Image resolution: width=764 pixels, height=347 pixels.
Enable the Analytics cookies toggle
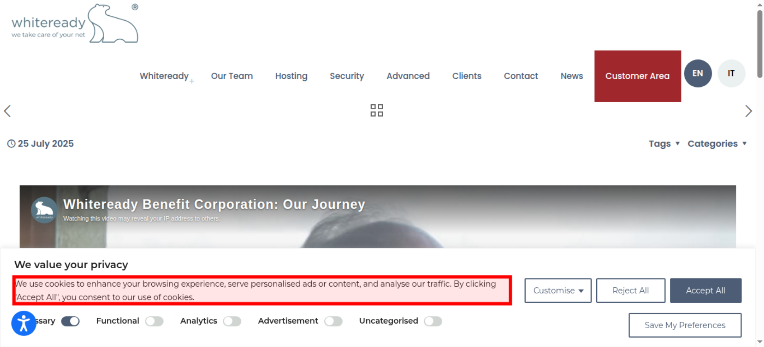(232, 321)
